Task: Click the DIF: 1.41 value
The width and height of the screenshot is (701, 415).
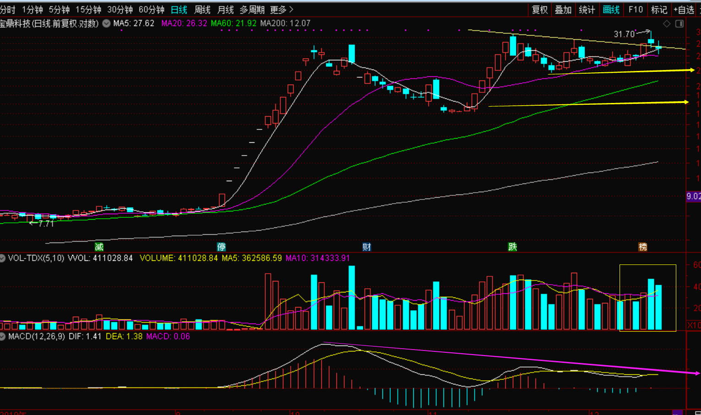Action: coord(85,336)
